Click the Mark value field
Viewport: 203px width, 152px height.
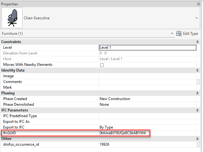pyautogui.click(x=147, y=87)
